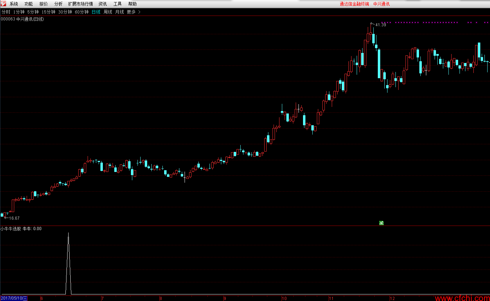Click the 41.39 high price marker
Screen dimensions: 490x301
point(381,25)
